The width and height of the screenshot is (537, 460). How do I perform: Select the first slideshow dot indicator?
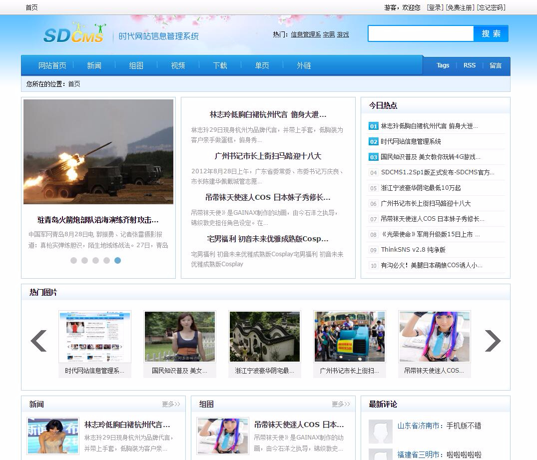pyautogui.click(x=73, y=260)
